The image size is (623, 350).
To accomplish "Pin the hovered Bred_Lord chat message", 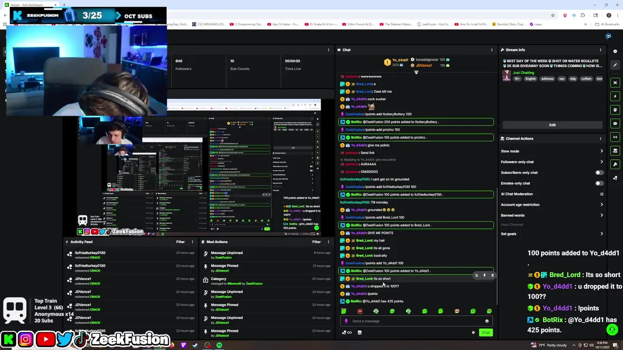I will pyautogui.click(x=484, y=276).
